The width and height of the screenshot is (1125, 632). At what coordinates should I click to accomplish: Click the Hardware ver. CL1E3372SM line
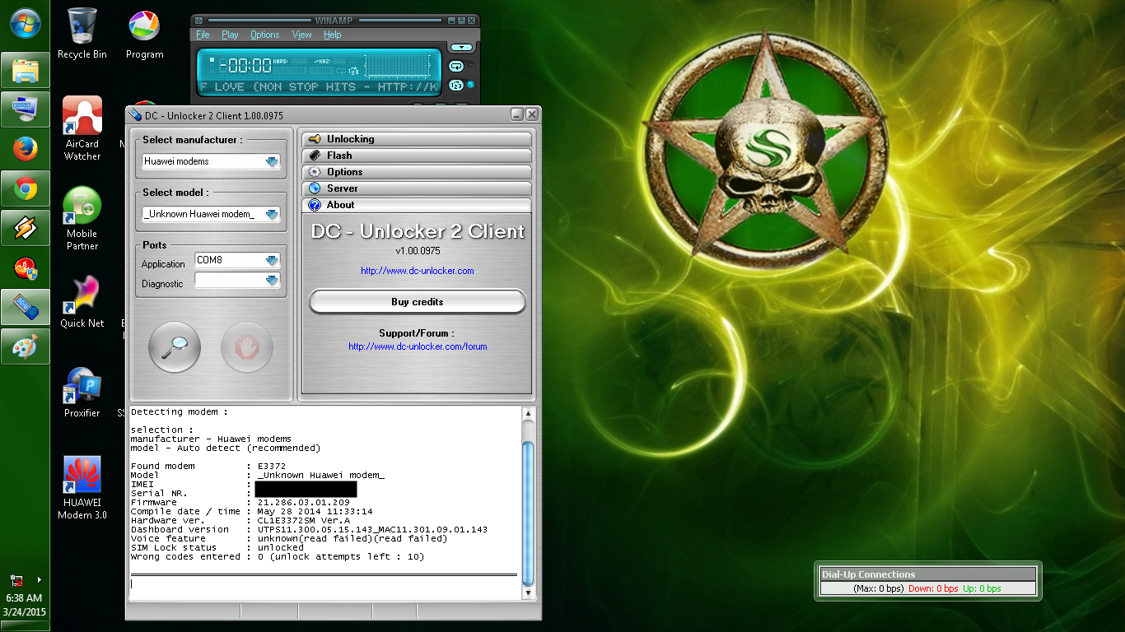[240, 520]
